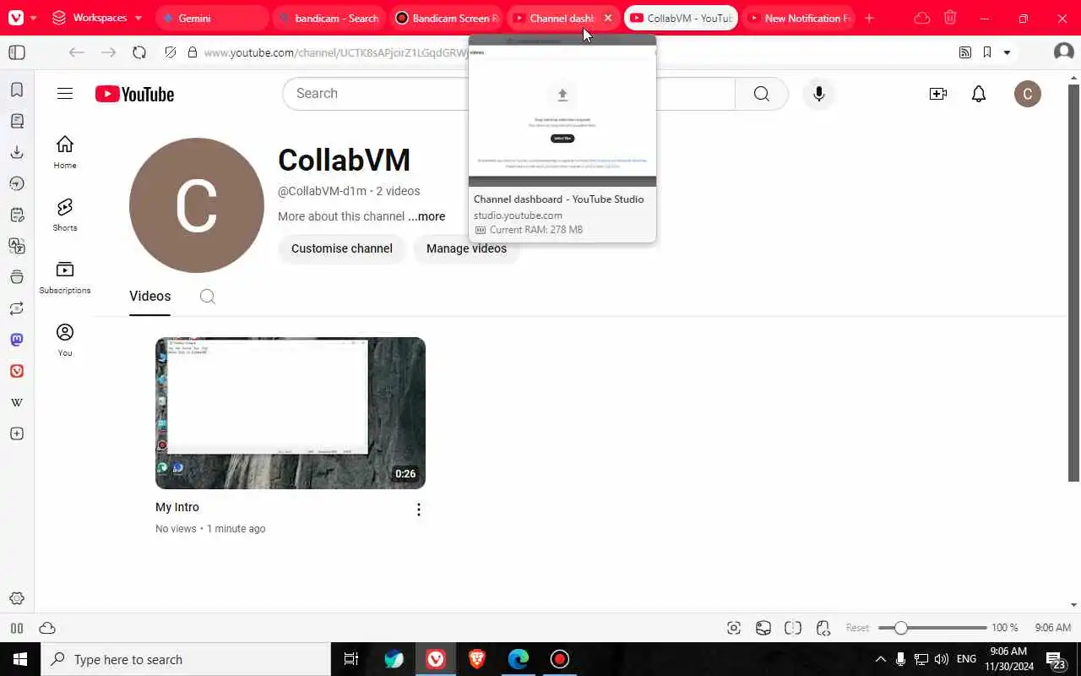Toggle the Vivaldi side panel
Image resolution: width=1081 pixels, height=676 pixels.
[17, 52]
